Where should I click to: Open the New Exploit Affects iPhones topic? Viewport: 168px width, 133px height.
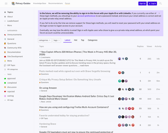coord(78,53)
